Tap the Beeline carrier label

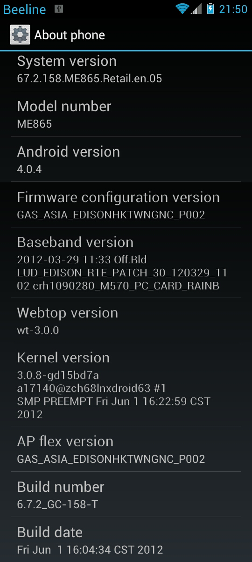click(25, 9)
